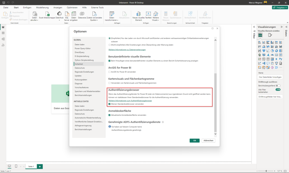Click the SQL Server icon
The image size is (289, 173).
coord(67,14)
